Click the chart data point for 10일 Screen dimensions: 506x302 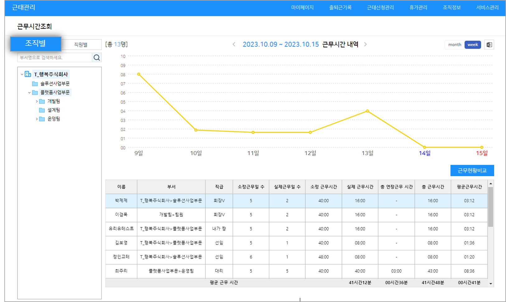coord(196,130)
